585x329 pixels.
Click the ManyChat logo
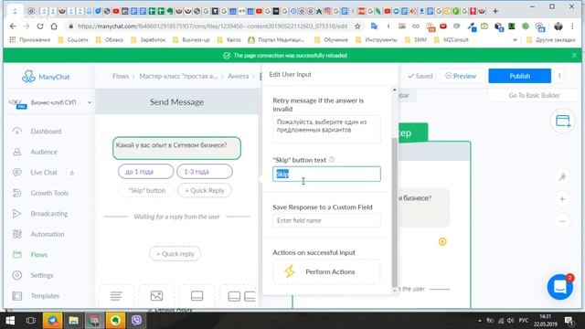(x=46, y=77)
